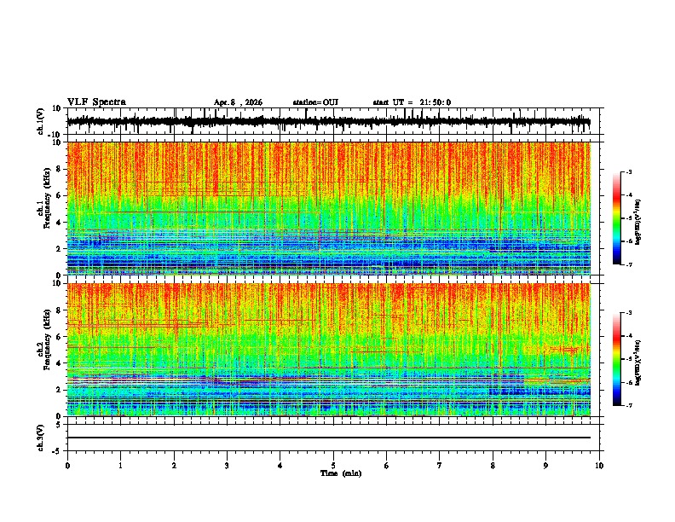Click the "5" tick on the Time axis
Screen dimensions: 675x522
333,466
